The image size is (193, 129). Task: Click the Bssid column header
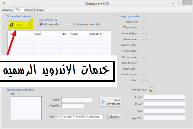point(47,34)
